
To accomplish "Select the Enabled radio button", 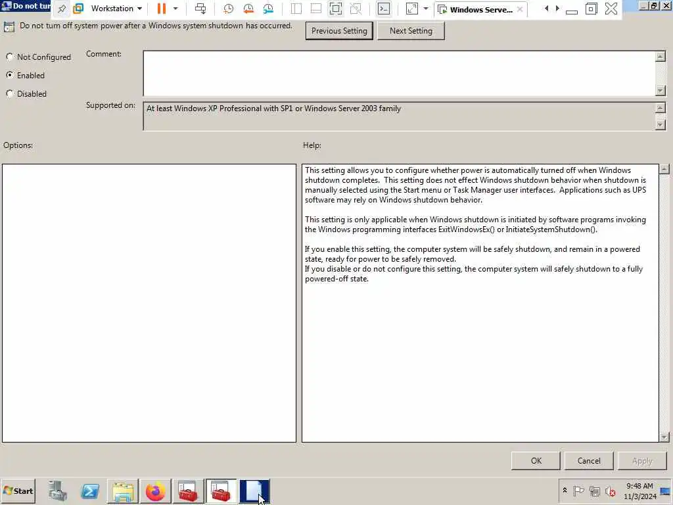I will [x=9, y=75].
